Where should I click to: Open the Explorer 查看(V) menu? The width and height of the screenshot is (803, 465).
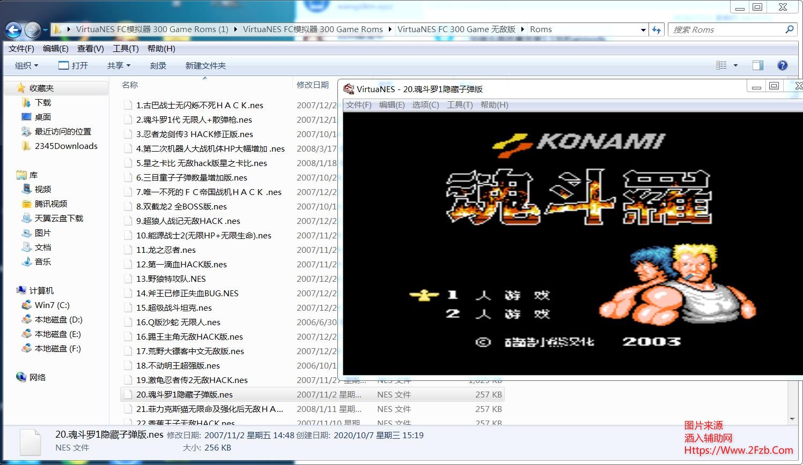90,48
